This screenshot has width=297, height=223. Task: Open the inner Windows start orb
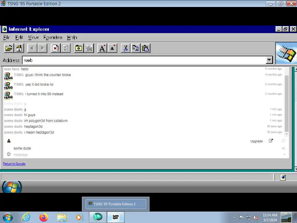tap(12, 187)
